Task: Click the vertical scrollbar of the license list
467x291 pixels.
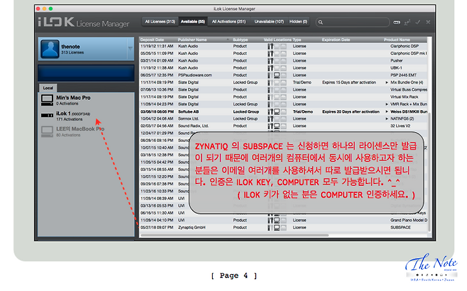Action: tap(429, 172)
